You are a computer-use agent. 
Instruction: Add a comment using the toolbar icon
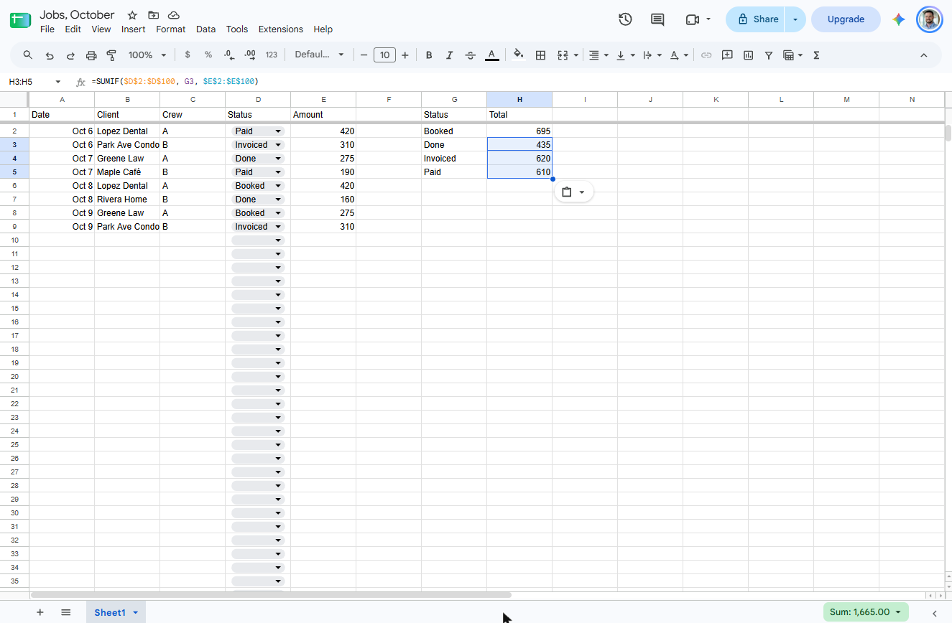tap(727, 55)
